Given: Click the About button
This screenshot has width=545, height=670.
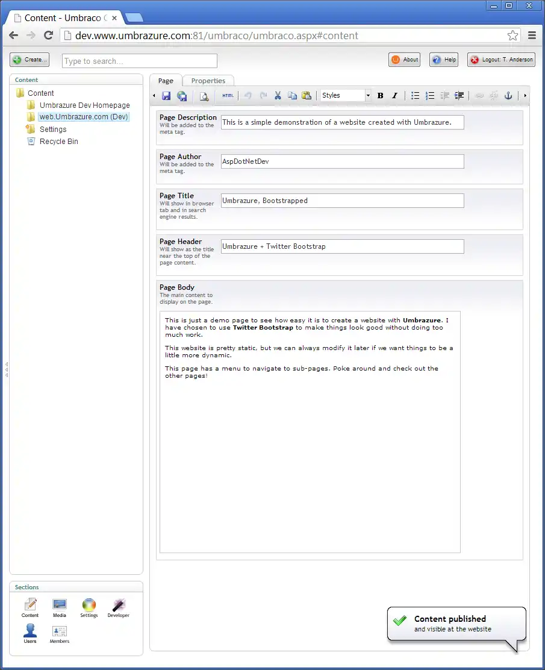Looking at the screenshot, I should 404,60.
